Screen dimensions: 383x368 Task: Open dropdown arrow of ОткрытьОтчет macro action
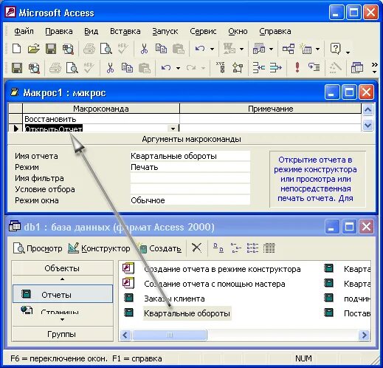pyautogui.click(x=173, y=129)
